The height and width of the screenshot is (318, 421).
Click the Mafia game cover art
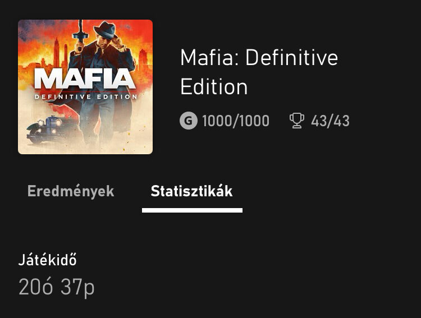85,87
